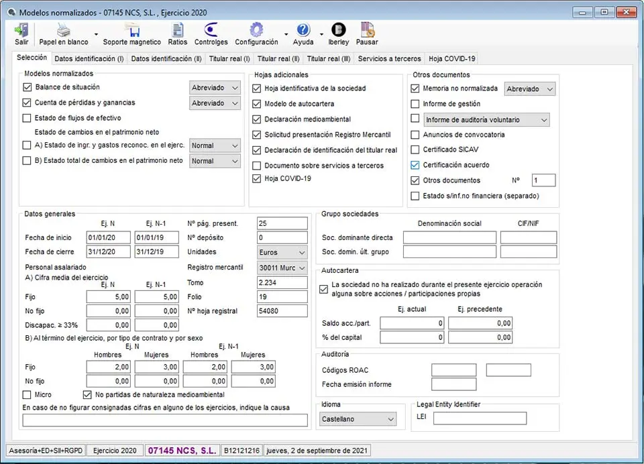The image size is (644, 464).
Task: Click the Nº pág. present. field
Action: click(x=282, y=223)
